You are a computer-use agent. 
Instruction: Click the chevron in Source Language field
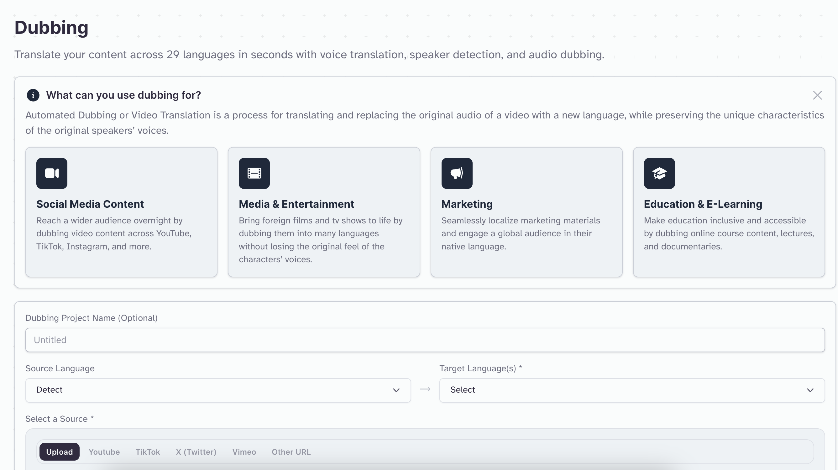click(396, 390)
